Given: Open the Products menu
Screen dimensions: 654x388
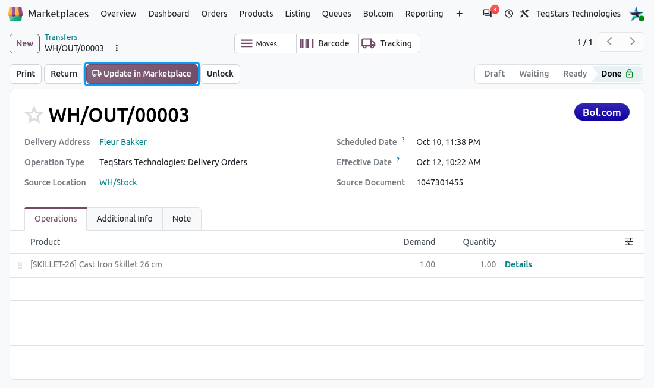Looking at the screenshot, I should tap(256, 14).
